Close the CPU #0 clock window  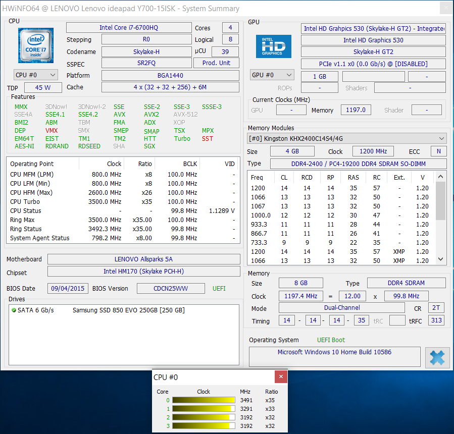pyautogui.click(x=281, y=376)
